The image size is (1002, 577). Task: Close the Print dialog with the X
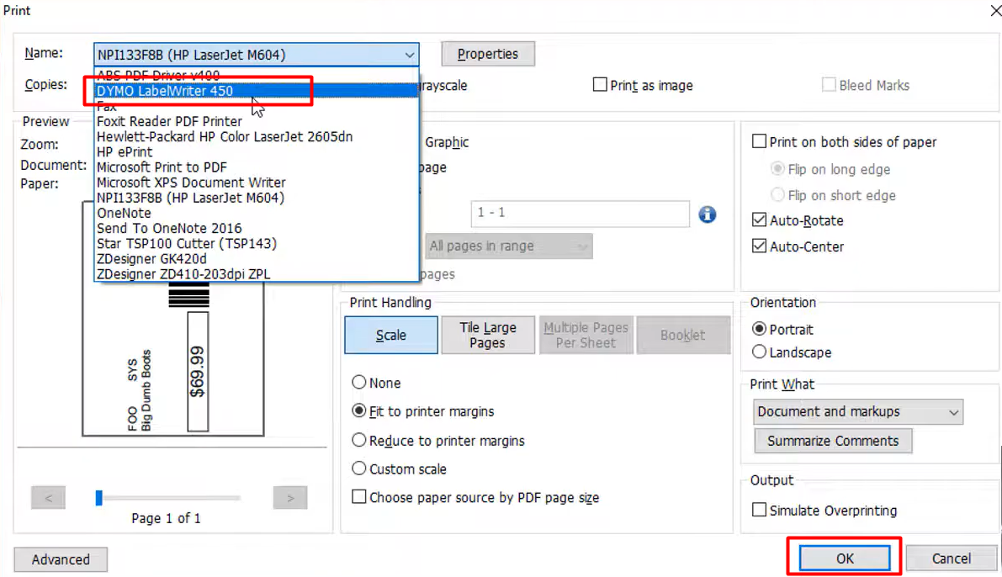995,10
